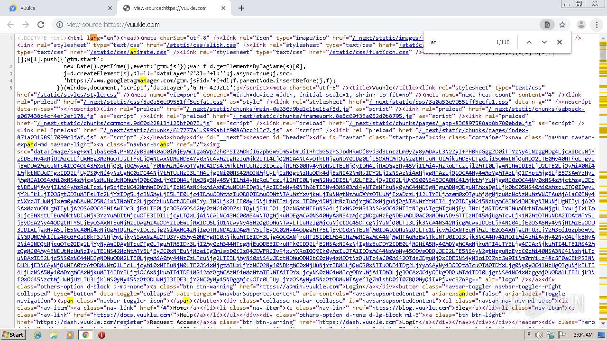Reload the current page
The width and height of the screenshot is (607, 341).
[x=41, y=25]
